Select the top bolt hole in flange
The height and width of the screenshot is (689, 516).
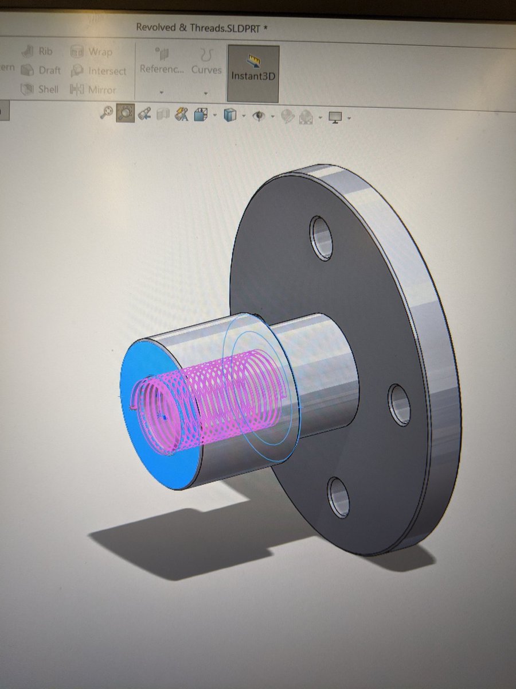point(322,237)
